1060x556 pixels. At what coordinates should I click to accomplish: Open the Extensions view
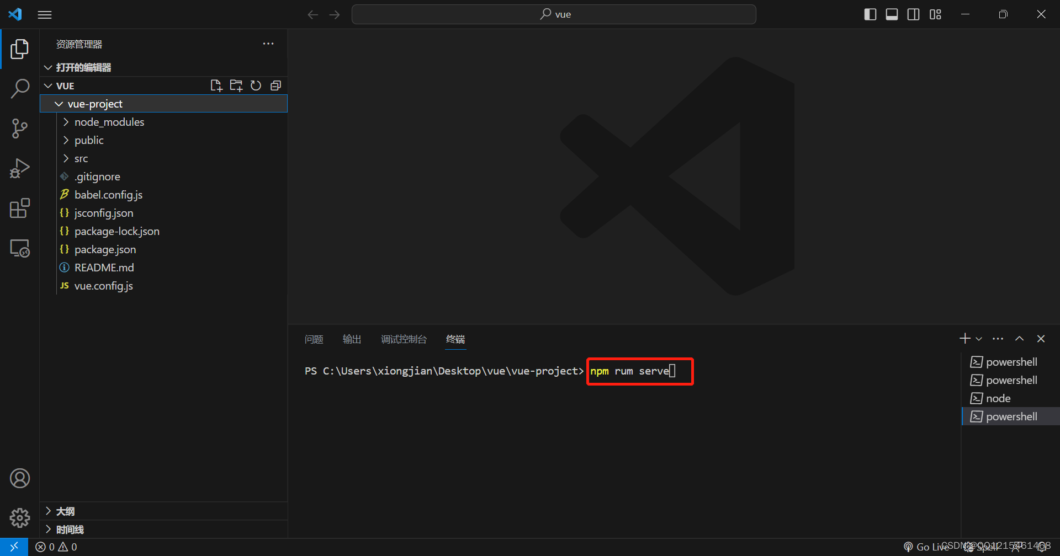coord(20,208)
